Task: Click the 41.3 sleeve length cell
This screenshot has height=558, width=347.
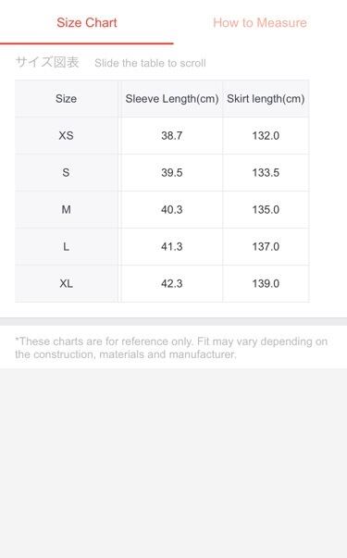Action: (172, 247)
